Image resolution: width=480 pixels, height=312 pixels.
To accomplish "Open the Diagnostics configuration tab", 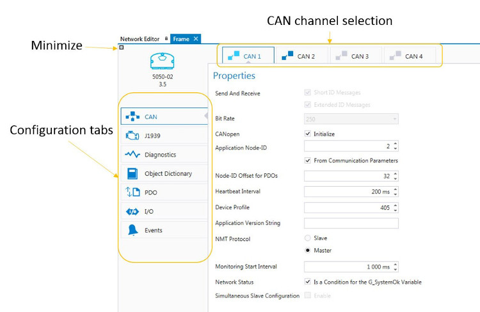I will tap(164, 155).
